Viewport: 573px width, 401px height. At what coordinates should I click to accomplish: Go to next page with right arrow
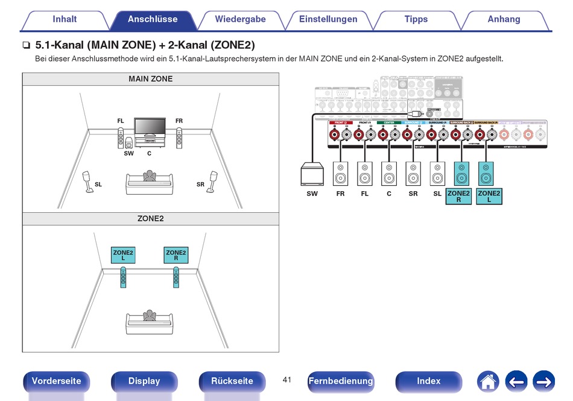(x=543, y=381)
